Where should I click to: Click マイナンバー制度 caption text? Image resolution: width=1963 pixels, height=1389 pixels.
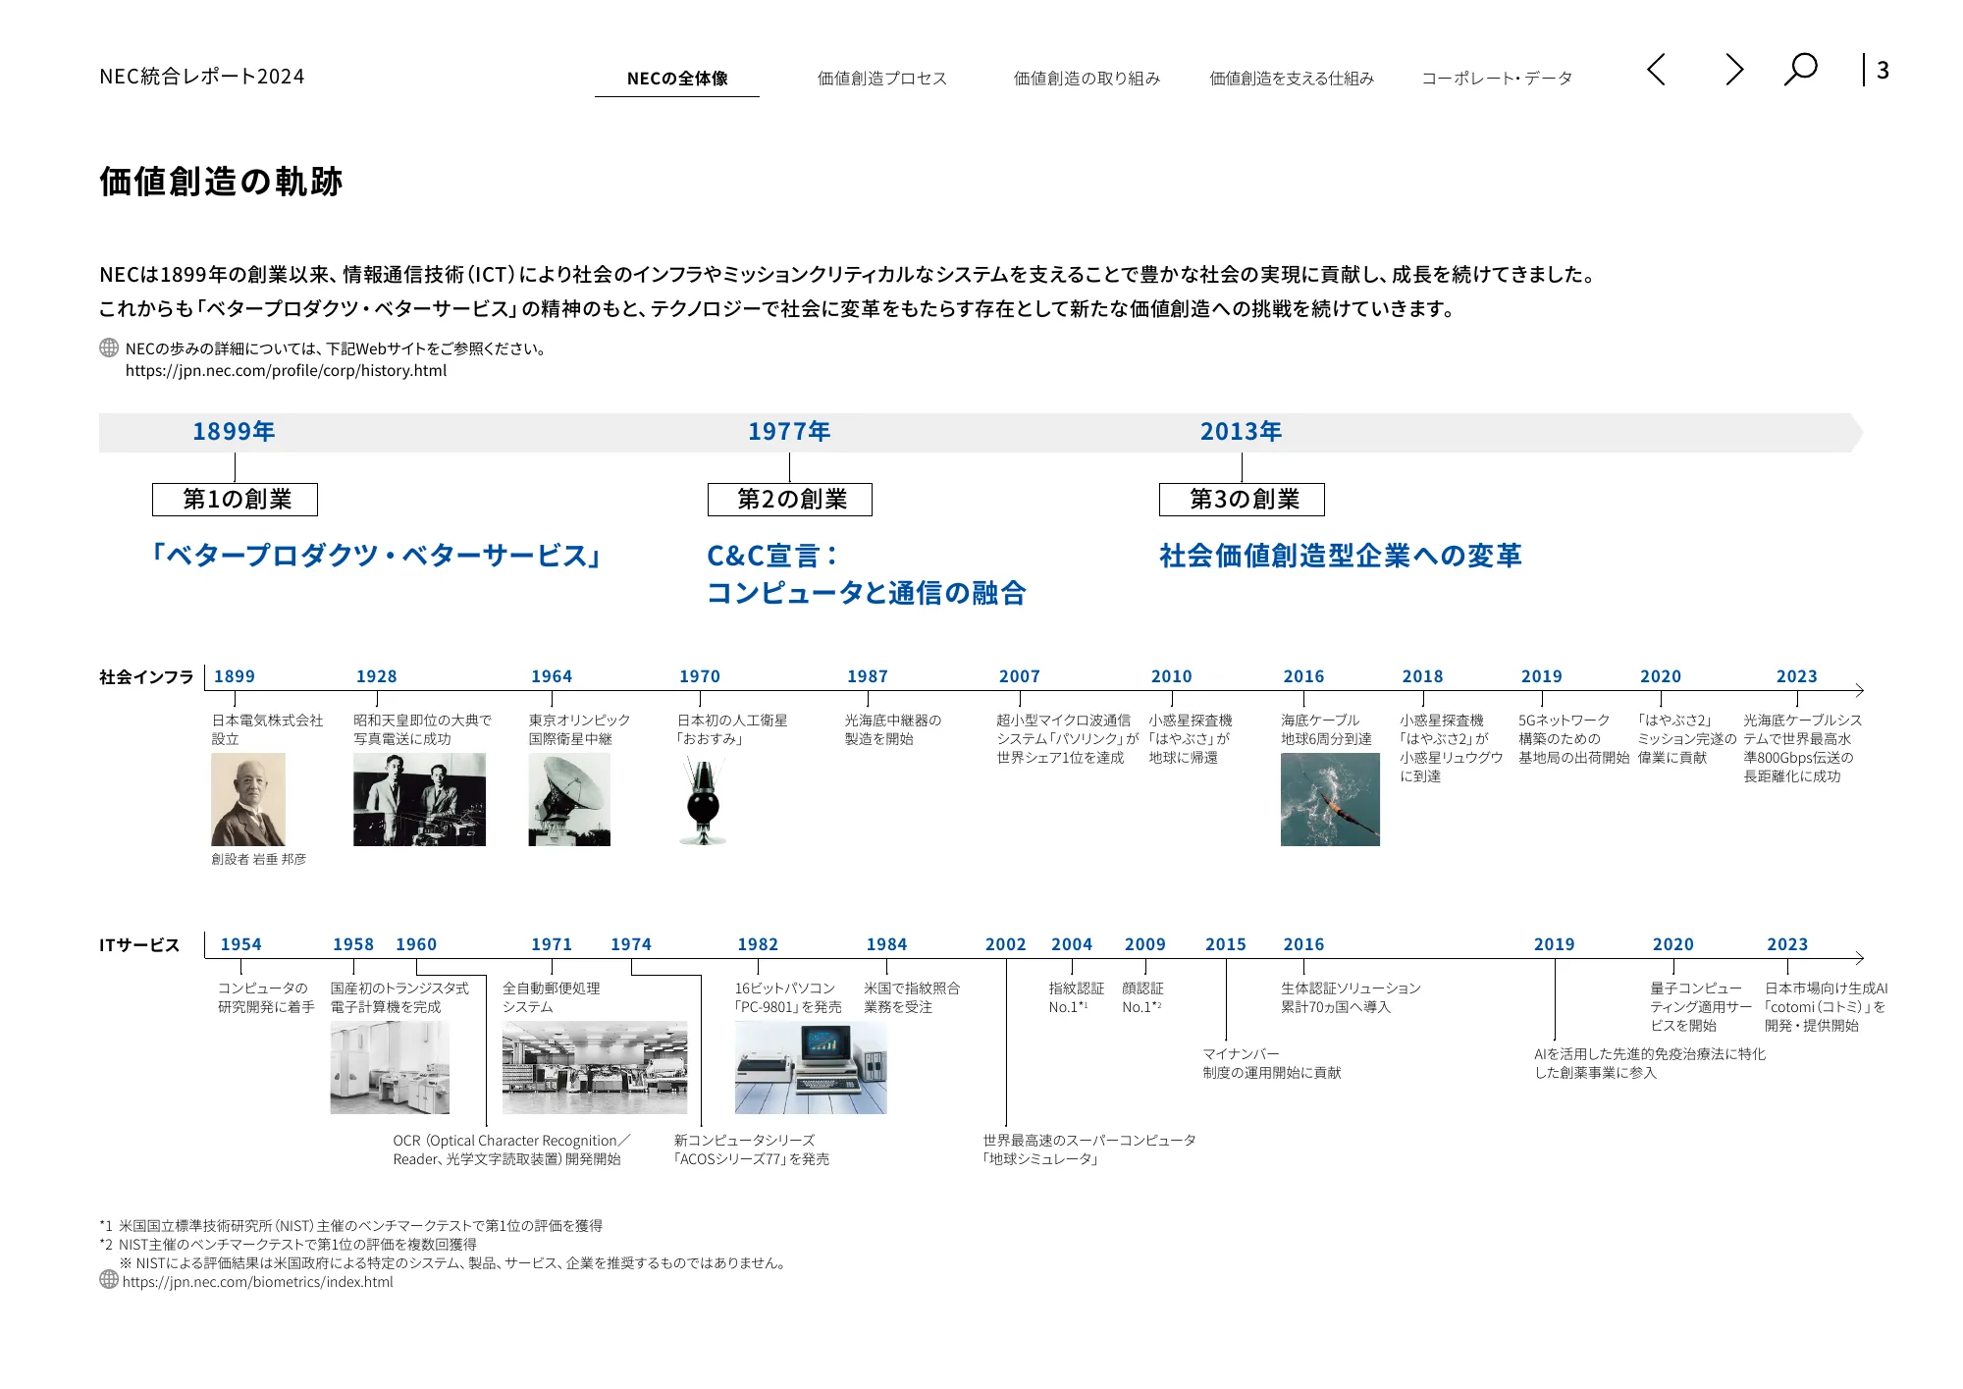point(1272,1063)
